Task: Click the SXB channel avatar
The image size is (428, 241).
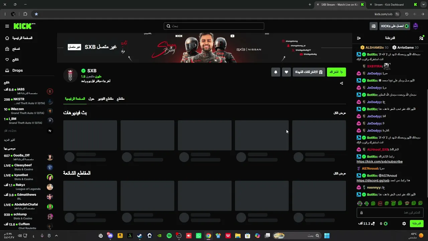Action: (x=70, y=75)
